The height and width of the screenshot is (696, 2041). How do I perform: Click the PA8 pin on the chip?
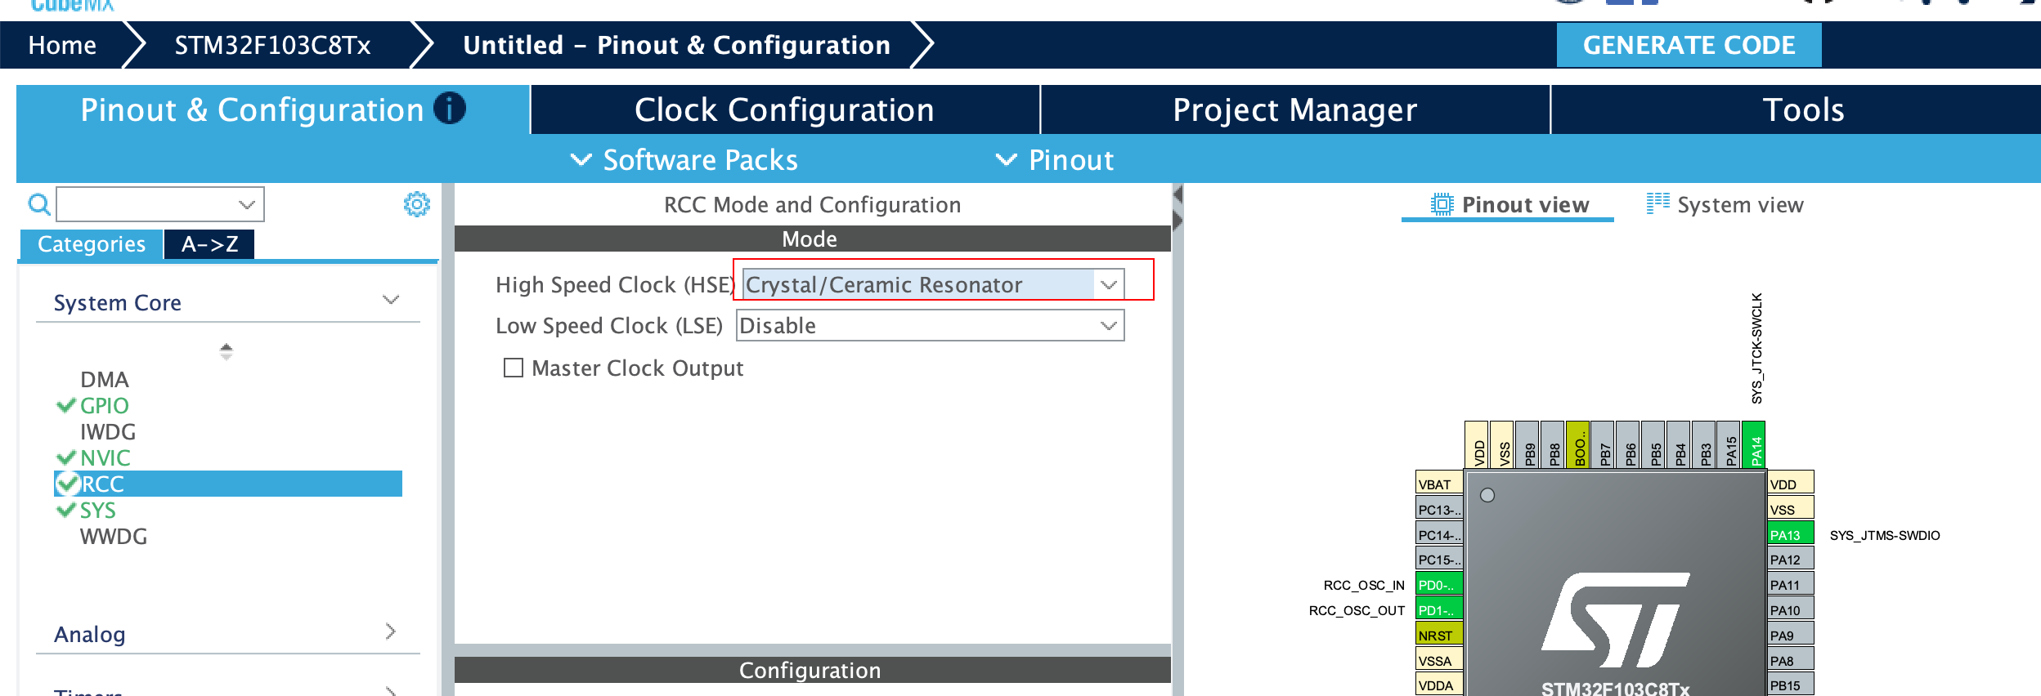[1791, 660]
